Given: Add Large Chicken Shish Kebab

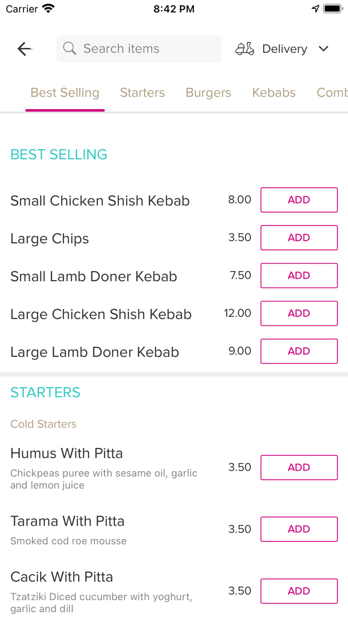Looking at the screenshot, I should 299,313.
